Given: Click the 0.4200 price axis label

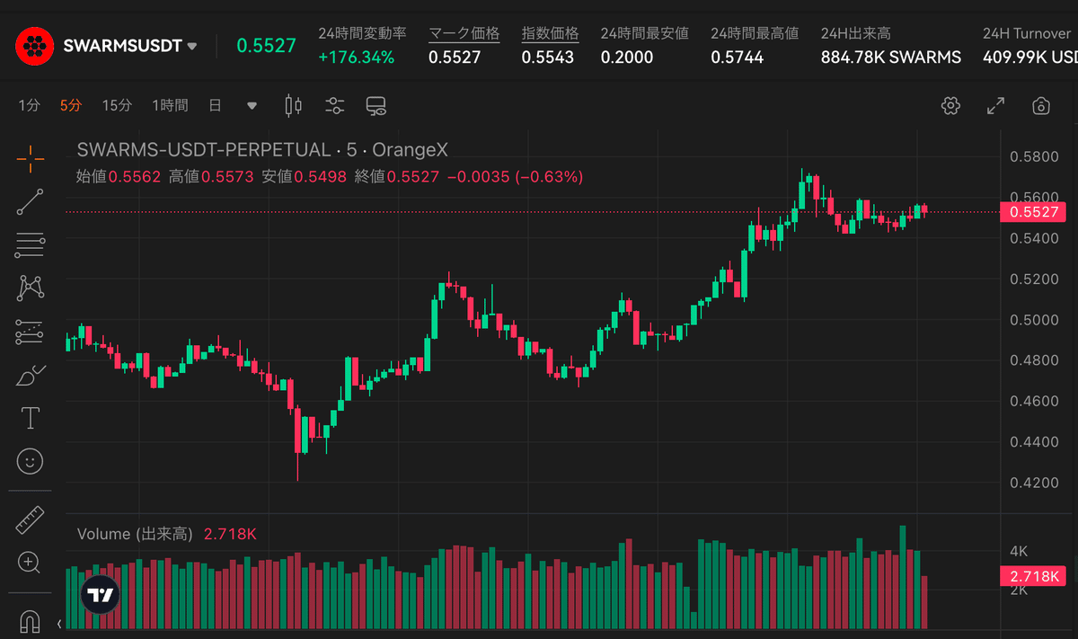Looking at the screenshot, I should click(x=1033, y=483).
